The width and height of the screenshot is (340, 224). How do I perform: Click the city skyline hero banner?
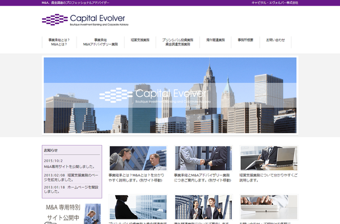170,95
